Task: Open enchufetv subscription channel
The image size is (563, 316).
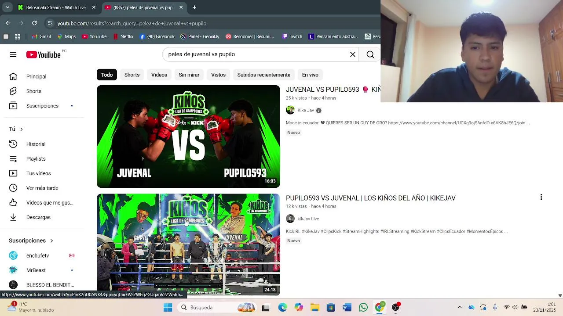Action: [38, 255]
